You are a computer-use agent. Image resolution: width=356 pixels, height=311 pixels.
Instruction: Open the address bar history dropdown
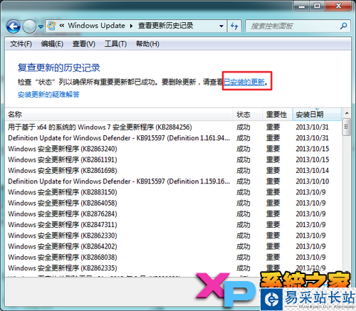[221, 26]
